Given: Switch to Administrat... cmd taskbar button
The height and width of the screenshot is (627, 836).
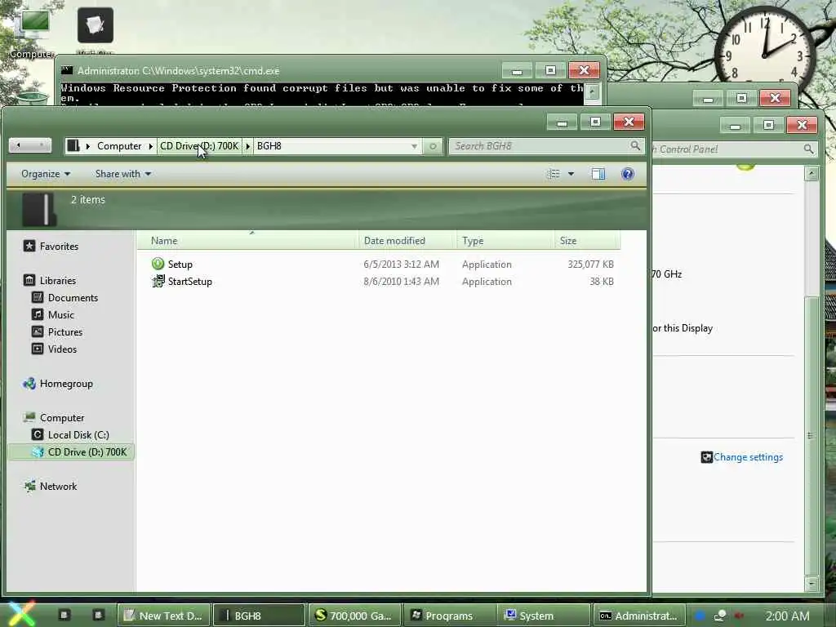Looking at the screenshot, I should [x=638, y=616].
